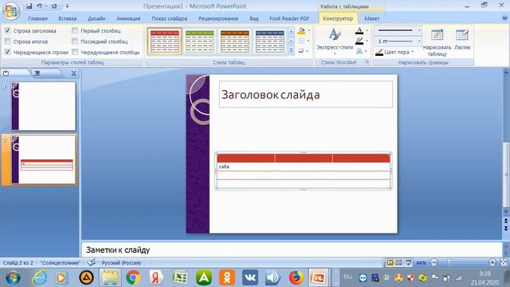Open the Рецензирование tab

click(218, 18)
